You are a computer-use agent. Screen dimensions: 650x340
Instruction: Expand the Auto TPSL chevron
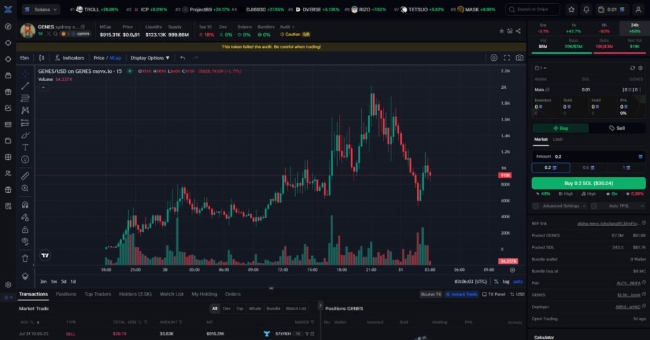tap(642, 206)
